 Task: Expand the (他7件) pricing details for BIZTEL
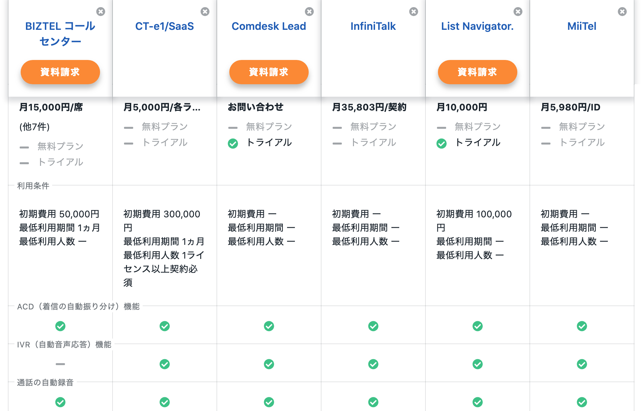(34, 127)
